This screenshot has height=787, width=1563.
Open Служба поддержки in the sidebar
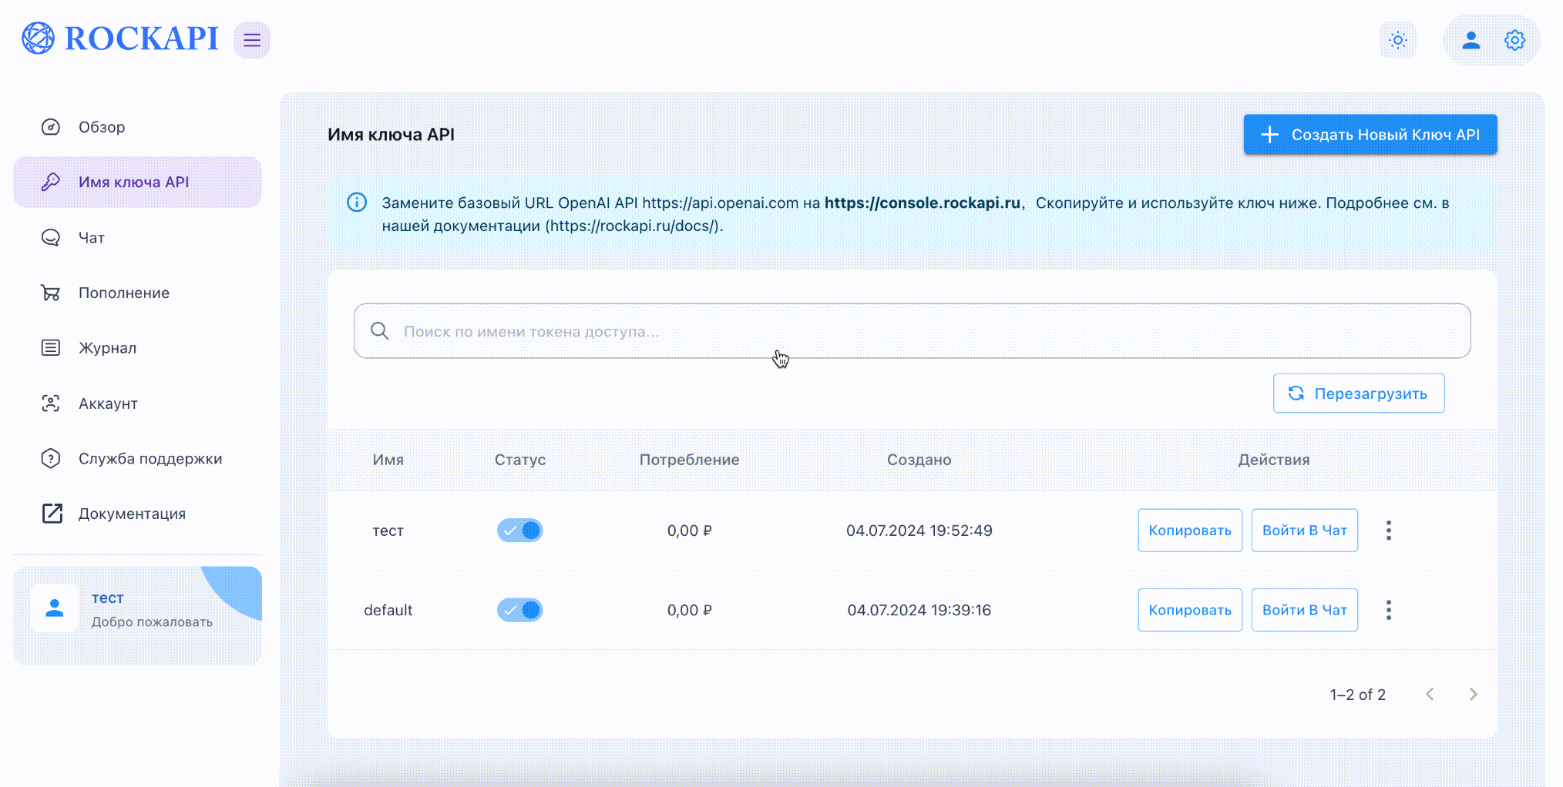coord(137,459)
